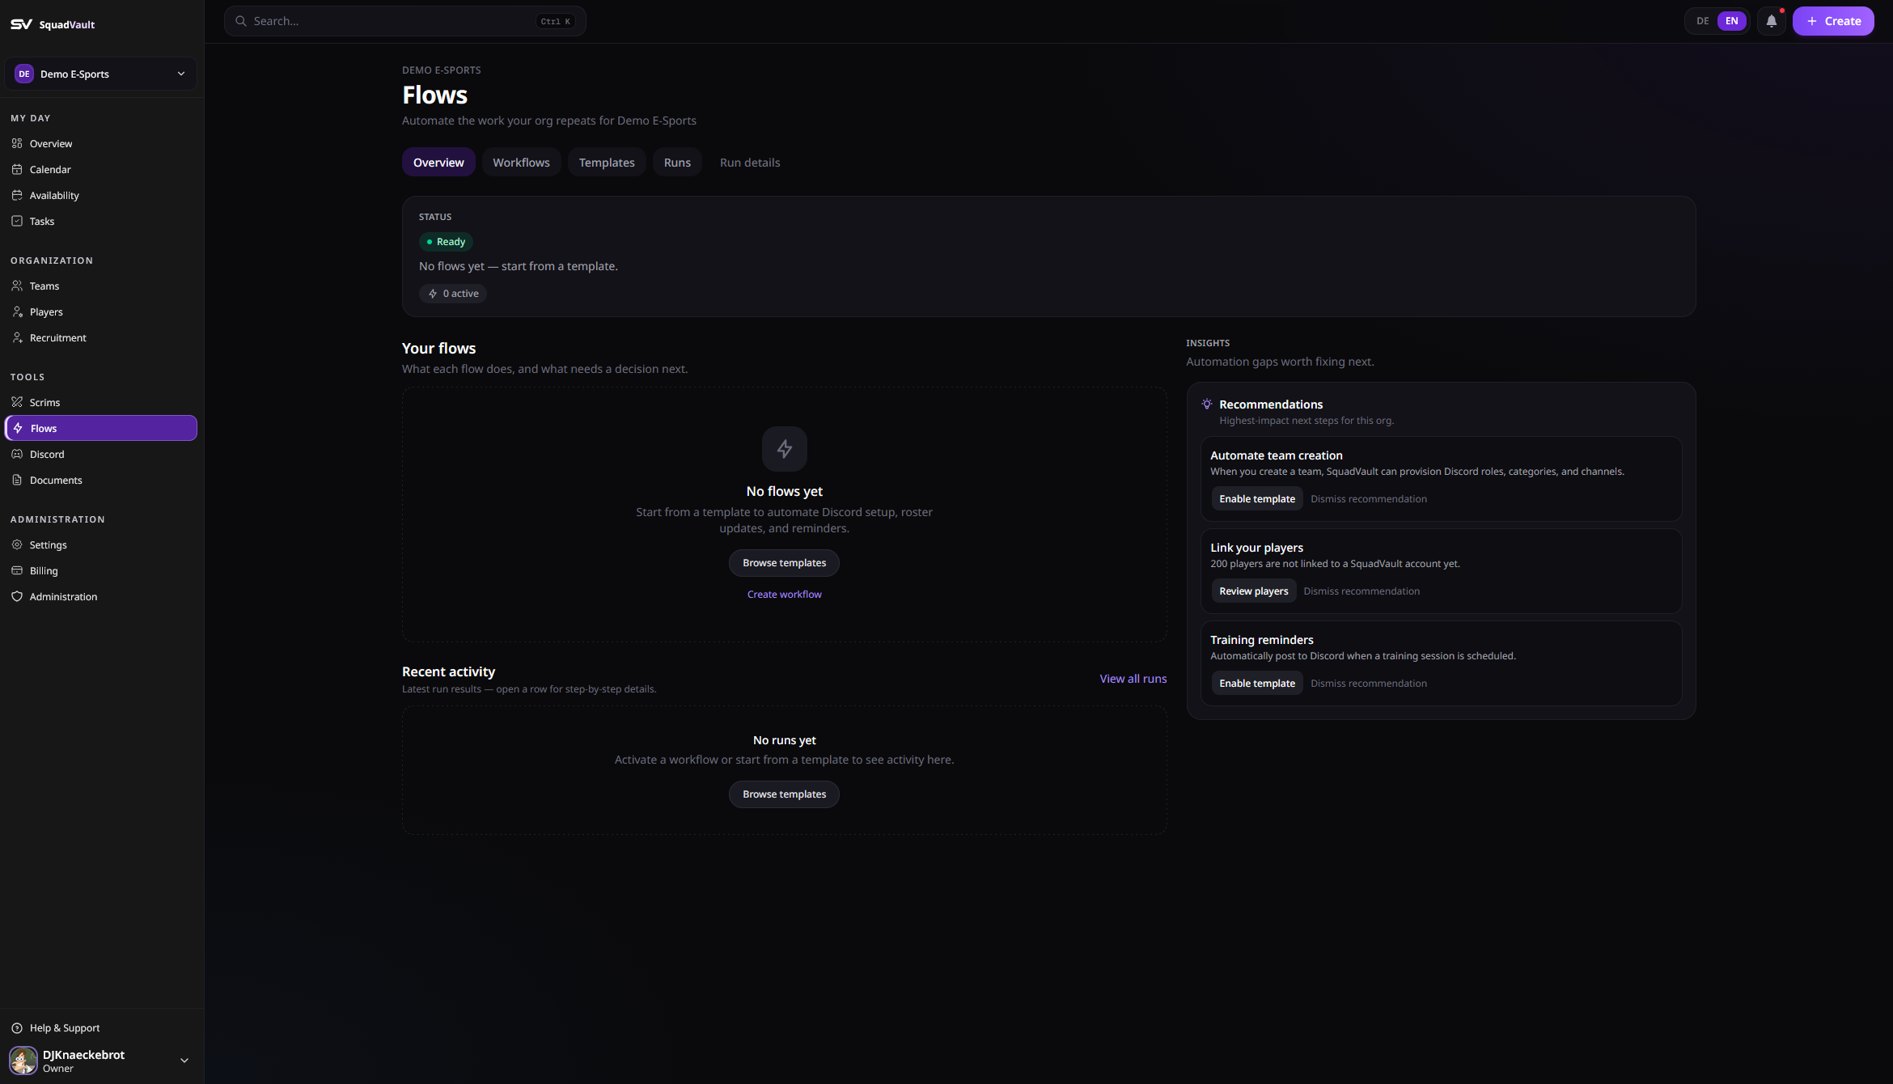The width and height of the screenshot is (1893, 1084).
Task: Open Discord via its sidebar icon
Action: [x=17, y=454]
